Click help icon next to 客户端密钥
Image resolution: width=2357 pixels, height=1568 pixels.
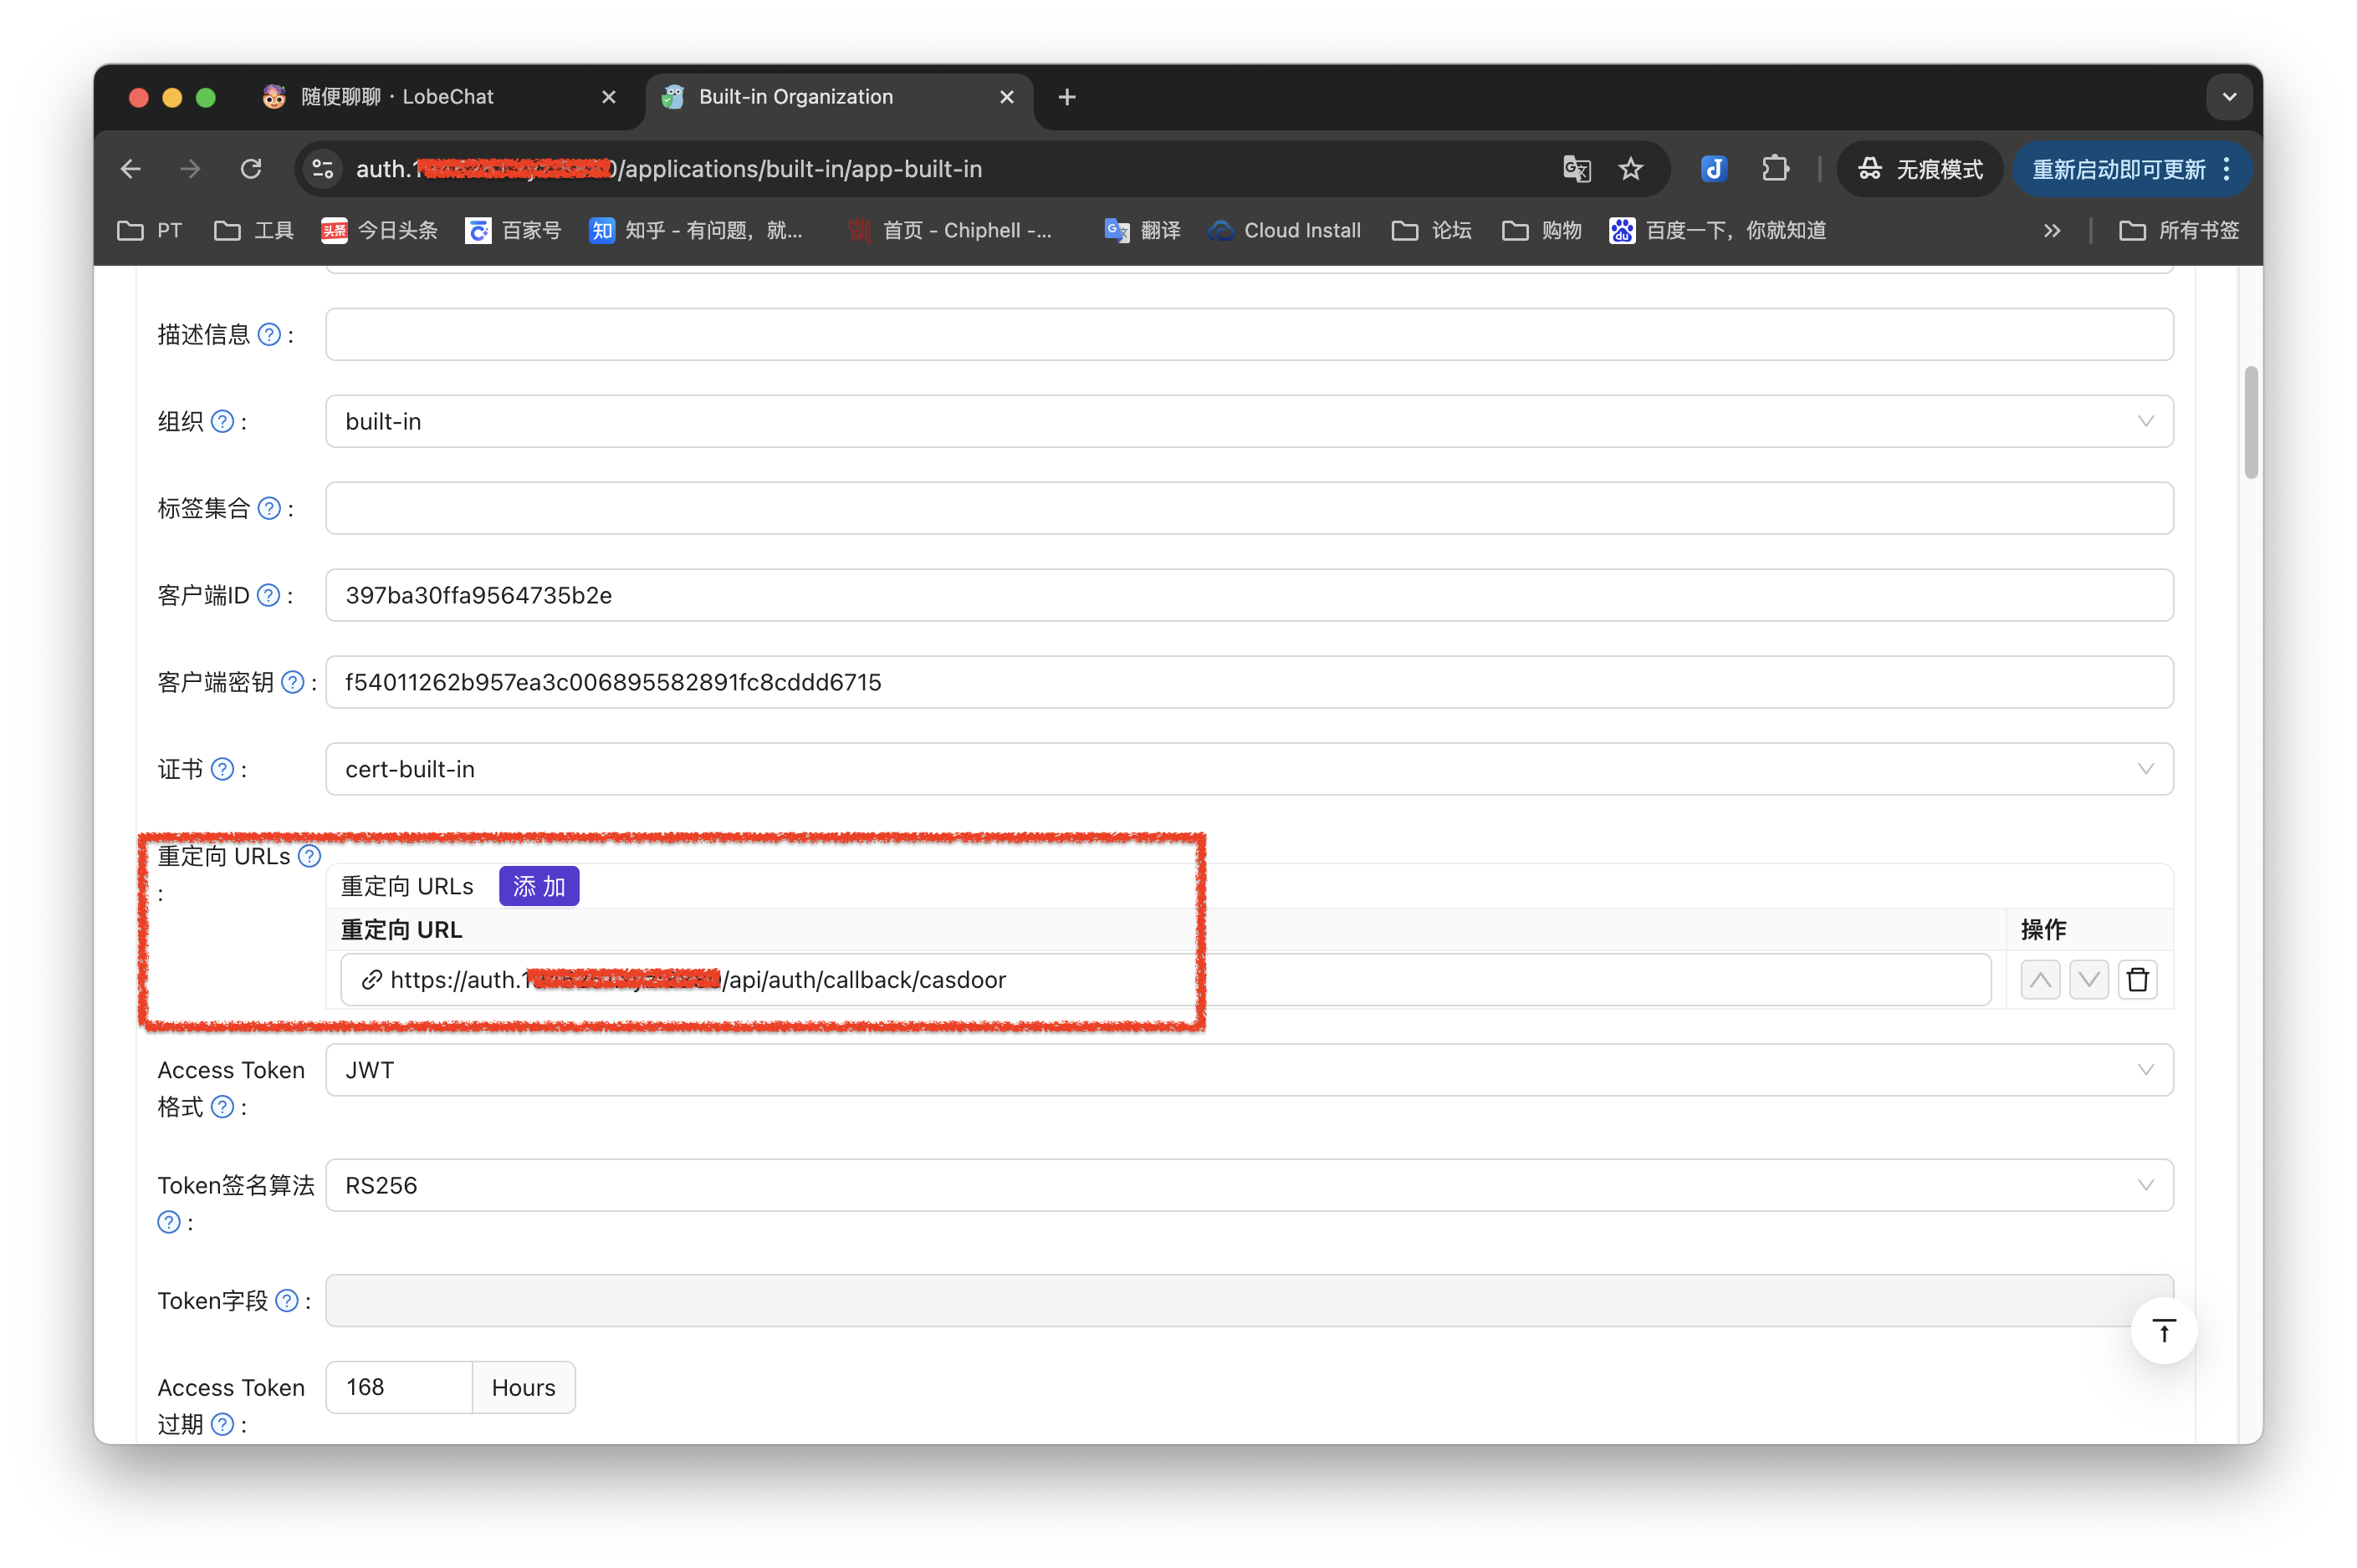point(292,683)
